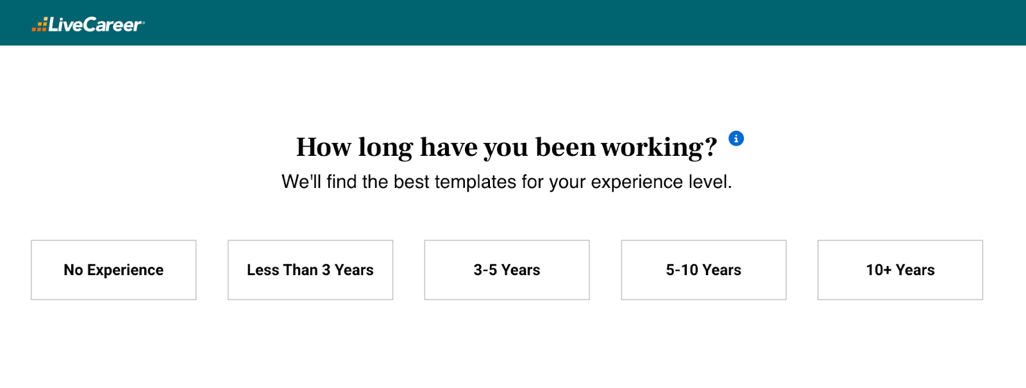Select the 'How long have you been working?' heading

click(x=507, y=146)
